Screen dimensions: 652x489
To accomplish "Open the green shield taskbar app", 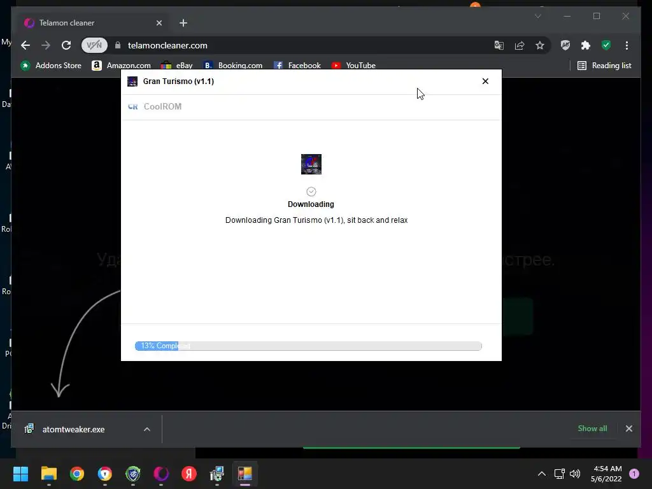I will (x=133, y=474).
